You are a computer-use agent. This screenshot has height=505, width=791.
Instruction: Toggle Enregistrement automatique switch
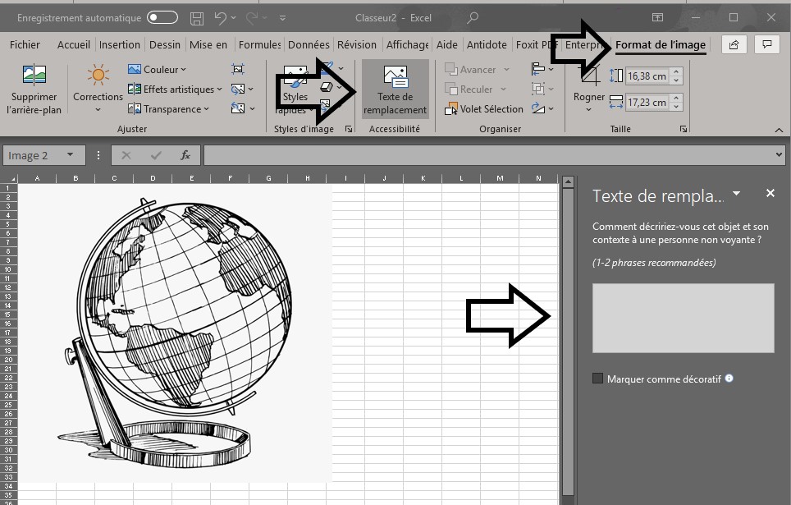pyautogui.click(x=162, y=17)
